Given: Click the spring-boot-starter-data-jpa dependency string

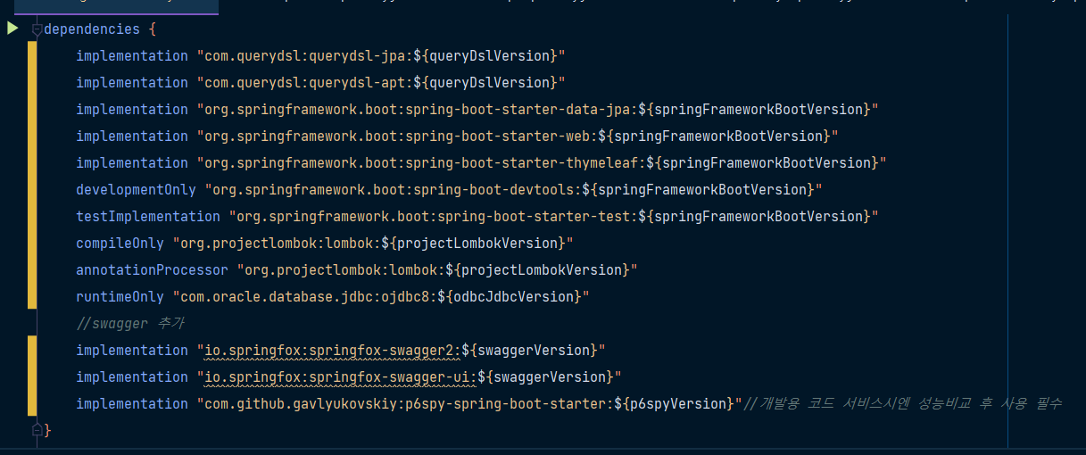Looking at the screenshot, I should click(x=537, y=110).
